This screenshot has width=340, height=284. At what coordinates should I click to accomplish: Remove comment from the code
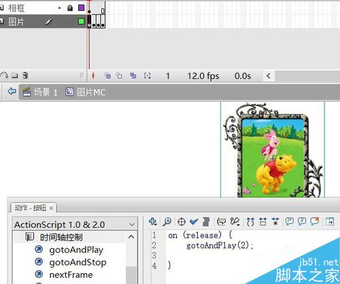point(315,221)
